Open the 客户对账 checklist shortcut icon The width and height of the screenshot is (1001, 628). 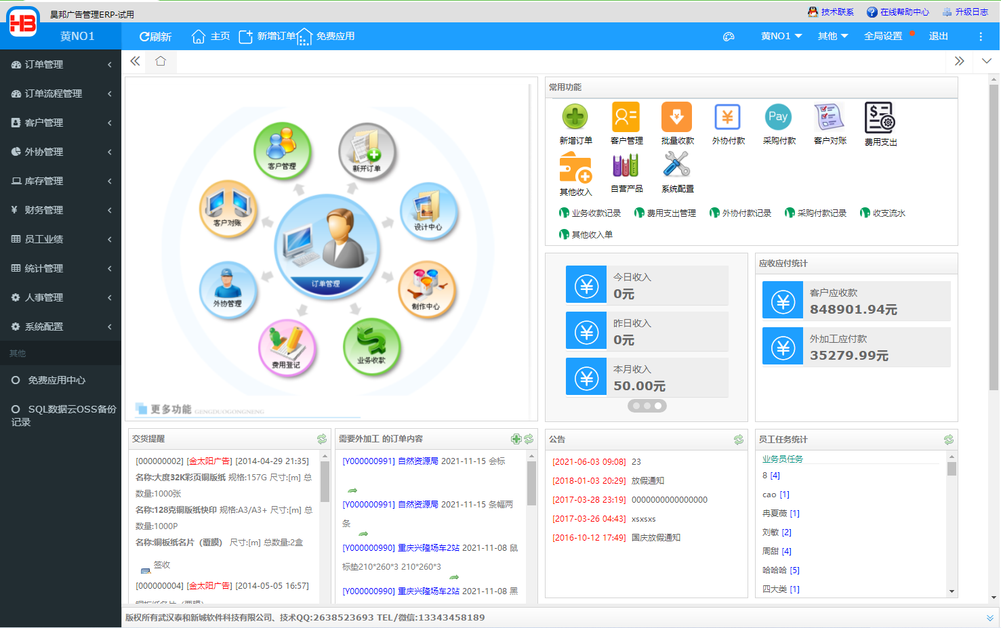829,117
